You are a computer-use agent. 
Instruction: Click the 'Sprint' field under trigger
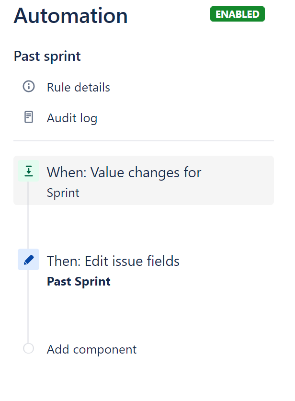(x=63, y=193)
